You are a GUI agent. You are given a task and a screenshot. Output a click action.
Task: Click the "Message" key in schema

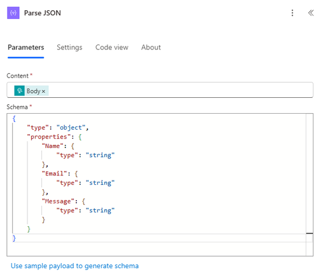58,201
